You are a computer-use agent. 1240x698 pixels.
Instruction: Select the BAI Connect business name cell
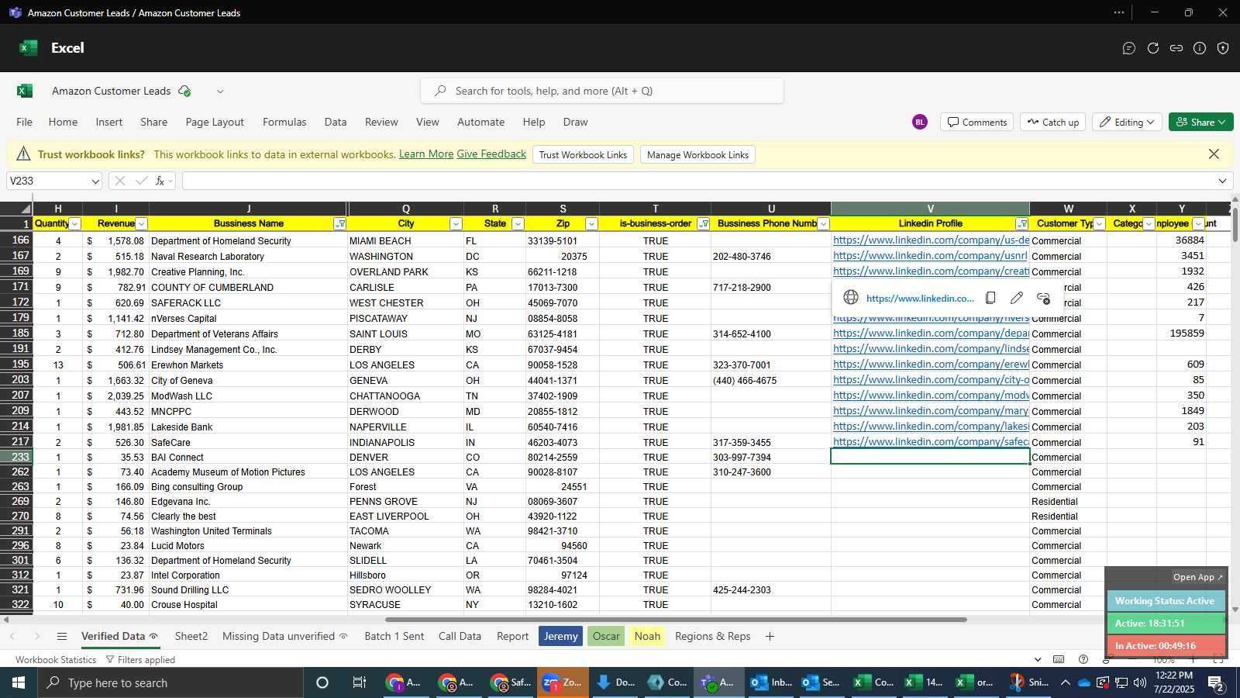click(x=248, y=458)
